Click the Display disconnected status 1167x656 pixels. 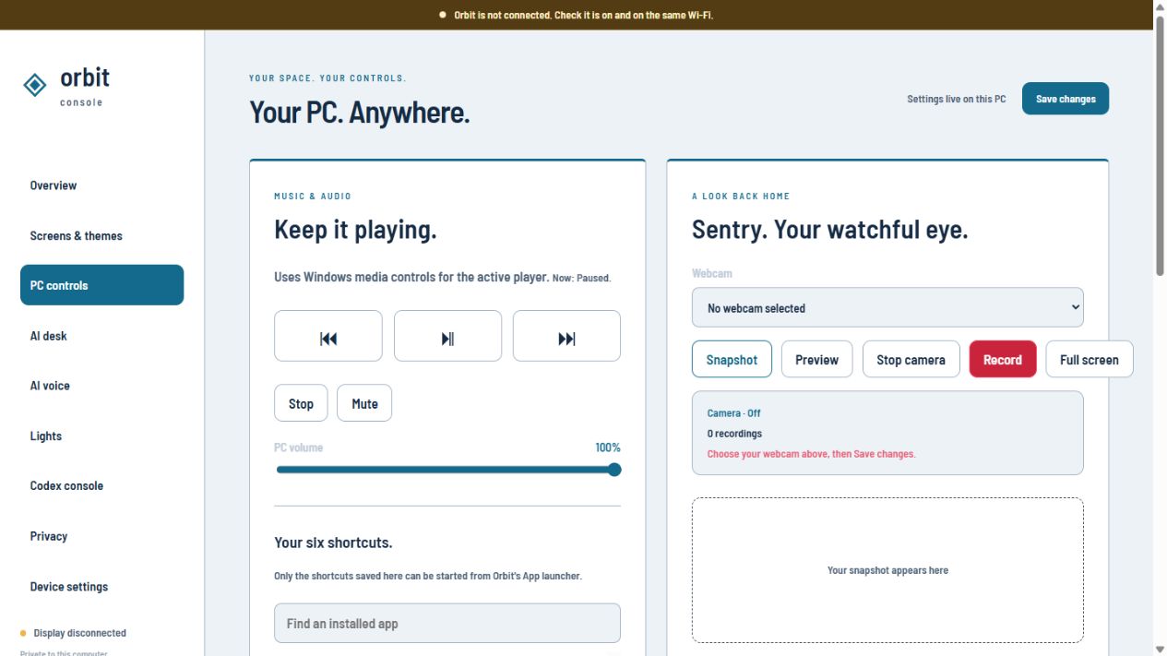coord(73,633)
